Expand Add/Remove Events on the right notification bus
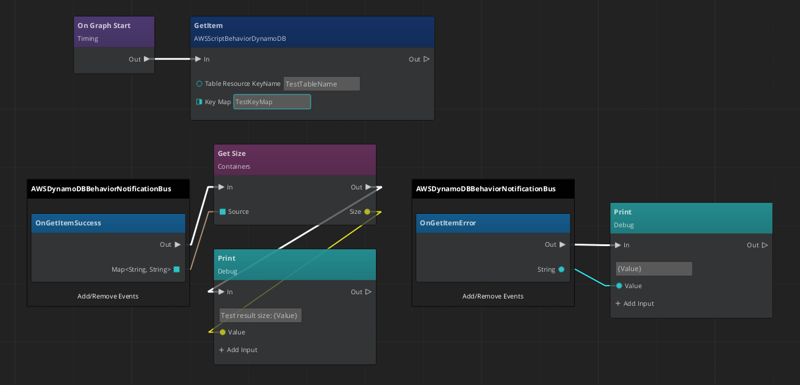The height and width of the screenshot is (385, 800). pos(492,296)
